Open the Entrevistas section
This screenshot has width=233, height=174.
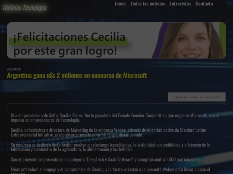point(180,3)
